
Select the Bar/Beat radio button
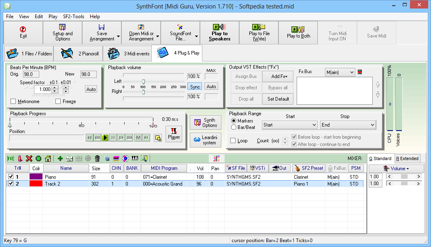pos(234,127)
